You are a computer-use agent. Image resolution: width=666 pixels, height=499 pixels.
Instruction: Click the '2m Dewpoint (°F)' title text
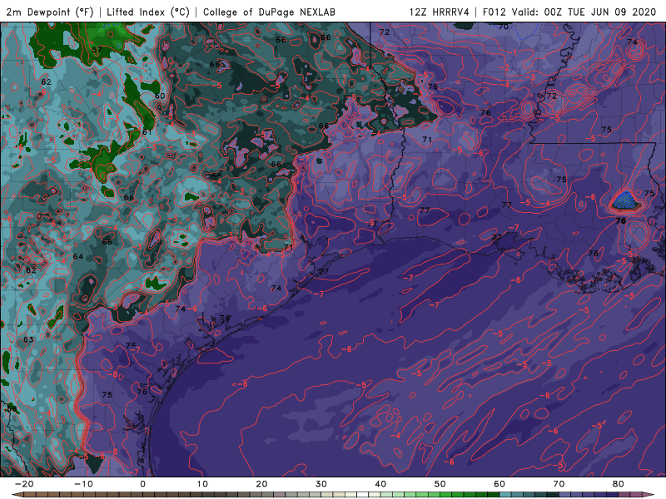(50, 12)
